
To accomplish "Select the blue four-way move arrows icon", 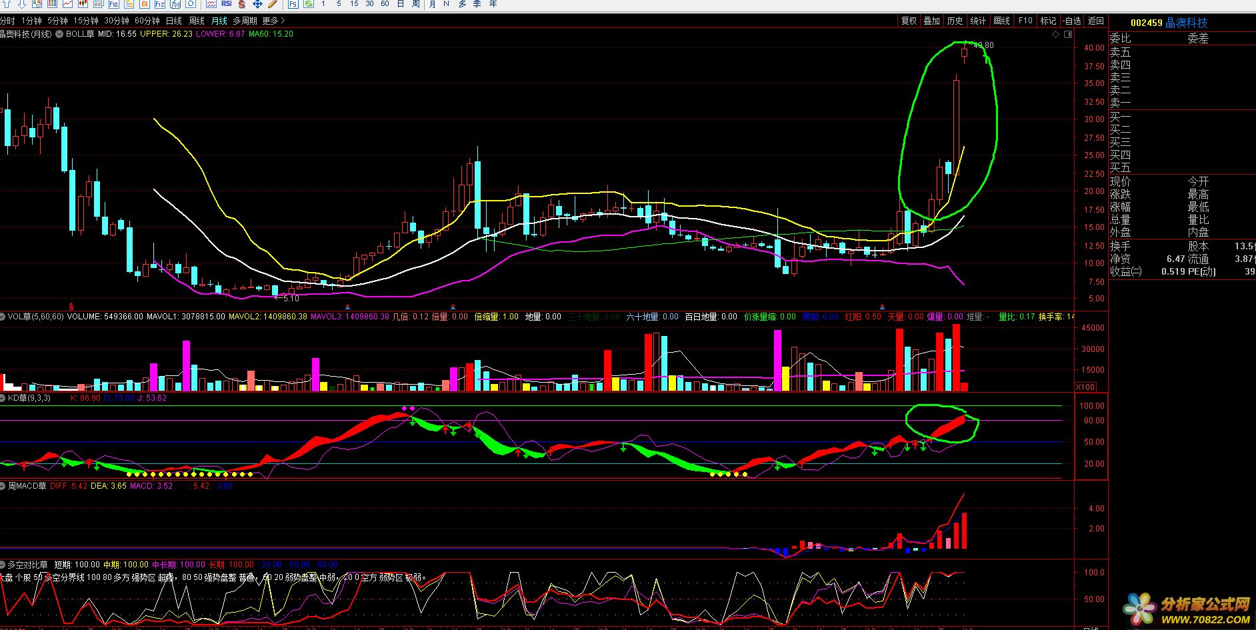I will pos(257,4).
